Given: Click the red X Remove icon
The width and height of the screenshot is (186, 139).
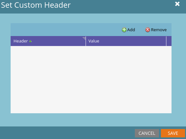Looking at the screenshot, I should (x=148, y=30).
